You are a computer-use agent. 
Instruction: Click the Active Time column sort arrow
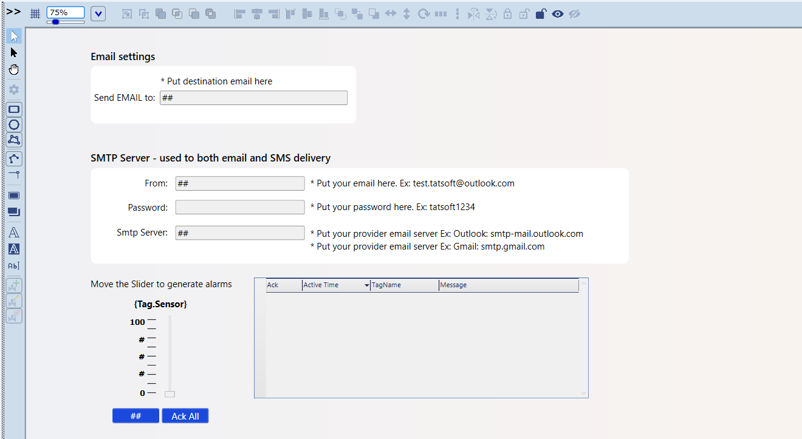coord(366,285)
